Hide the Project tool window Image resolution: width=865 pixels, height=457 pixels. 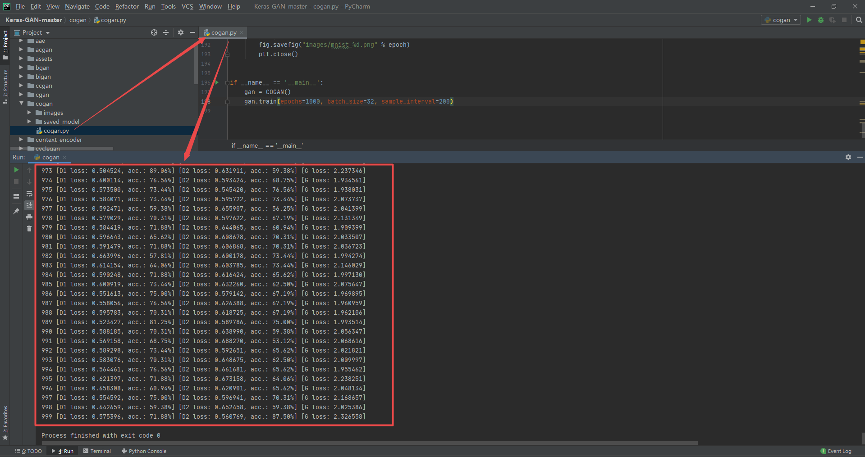(192, 32)
